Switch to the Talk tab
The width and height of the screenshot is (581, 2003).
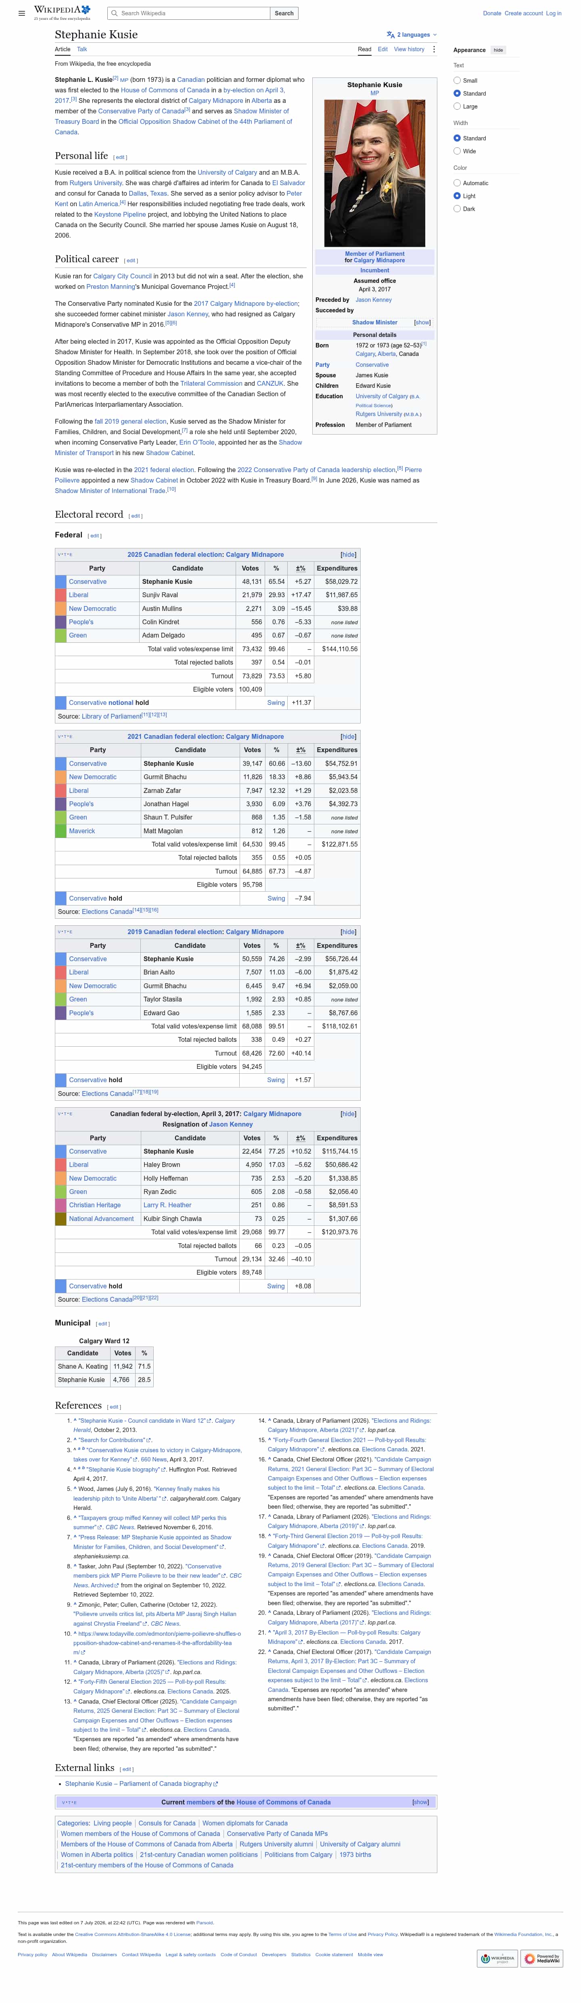pyautogui.click(x=82, y=49)
